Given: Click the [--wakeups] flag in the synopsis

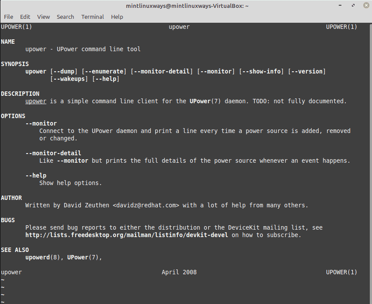Looking at the screenshot, I should pos(69,79).
